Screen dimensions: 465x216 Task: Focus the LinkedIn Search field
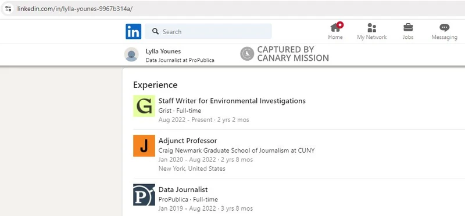208,31
